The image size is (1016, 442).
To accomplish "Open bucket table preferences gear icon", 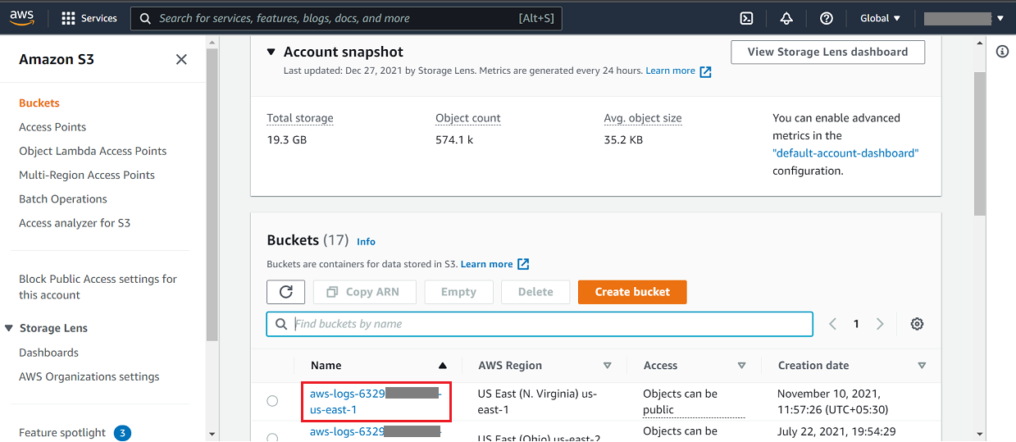I will pyautogui.click(x=917, y=324).
